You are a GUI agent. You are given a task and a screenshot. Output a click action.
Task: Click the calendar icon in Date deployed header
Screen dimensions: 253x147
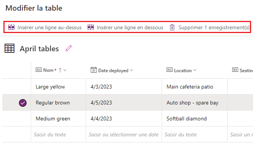point(94,70)
